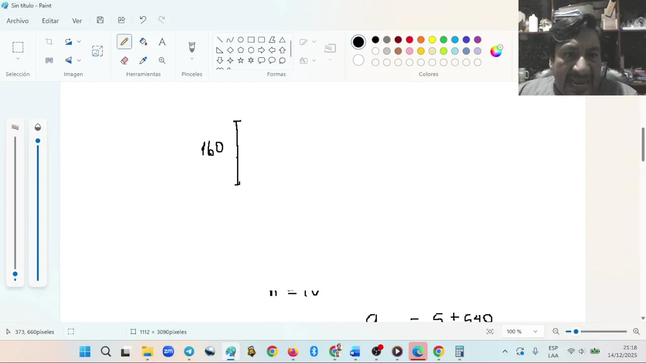Screen dimensions: 646x363
Task: Click the opacity slider handle
Action: (38, 141)
